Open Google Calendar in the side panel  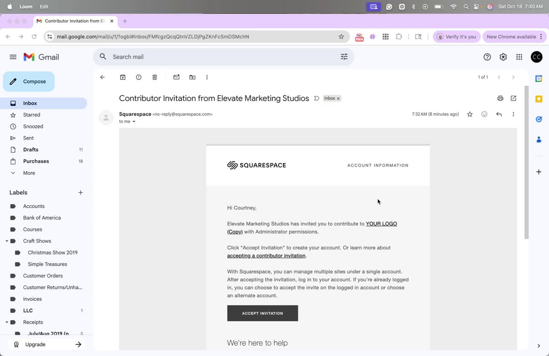coord(539,78)
